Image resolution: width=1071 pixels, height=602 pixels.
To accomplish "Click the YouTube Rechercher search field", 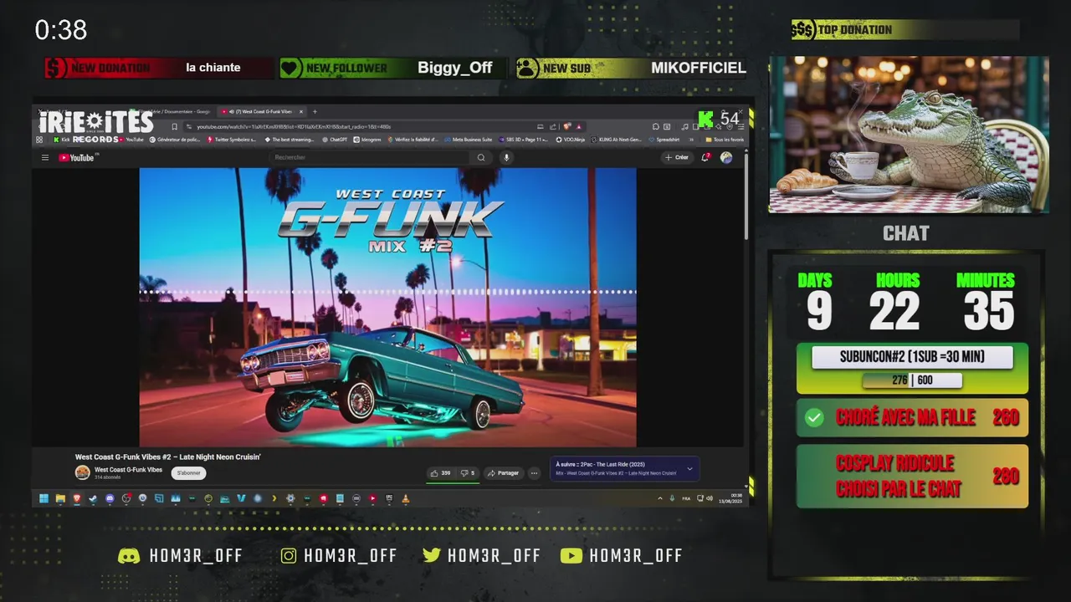I will click(x=368, y=157).
